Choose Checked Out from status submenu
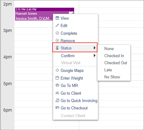 pos(116,63)
